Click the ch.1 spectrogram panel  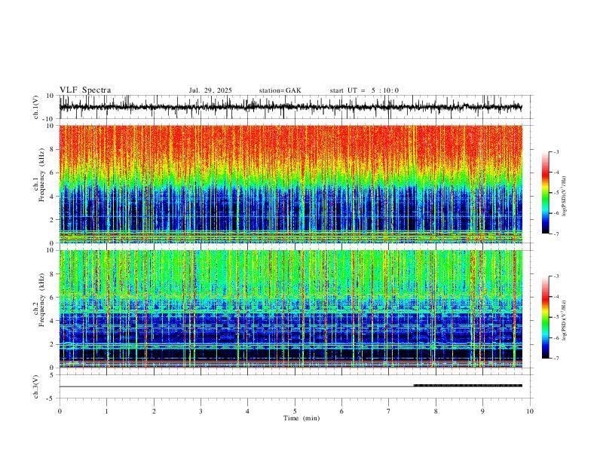click(290, 184)
